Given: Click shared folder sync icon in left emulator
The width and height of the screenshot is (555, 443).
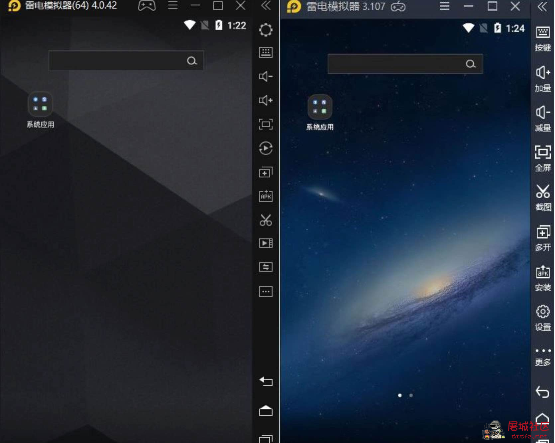Looking at the screenshot, I should (266, 267).
